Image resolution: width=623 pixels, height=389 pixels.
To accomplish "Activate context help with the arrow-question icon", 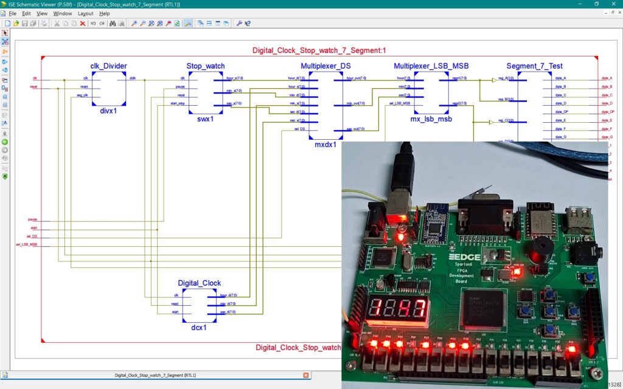I will point(248,23).
